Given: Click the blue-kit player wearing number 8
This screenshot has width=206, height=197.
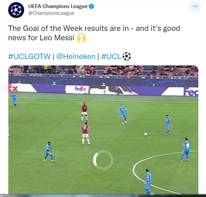Looking at the screenshot, I should (x=185, y=150).
